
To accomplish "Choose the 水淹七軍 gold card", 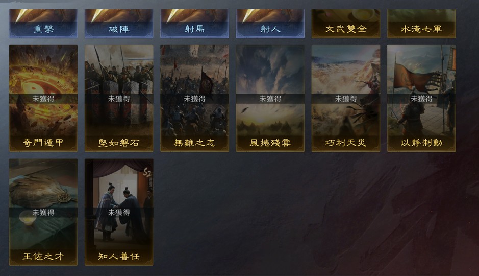I will 421,24.
